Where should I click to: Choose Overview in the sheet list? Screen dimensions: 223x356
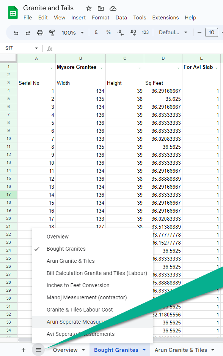tap(93, 237)
